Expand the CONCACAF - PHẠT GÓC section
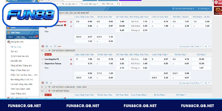The width and height of the screenshot is (222, 111). (x=42, y=87)
